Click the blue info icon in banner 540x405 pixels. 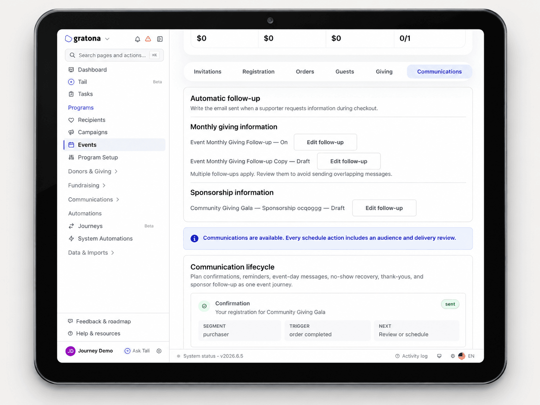click(194, 238)
